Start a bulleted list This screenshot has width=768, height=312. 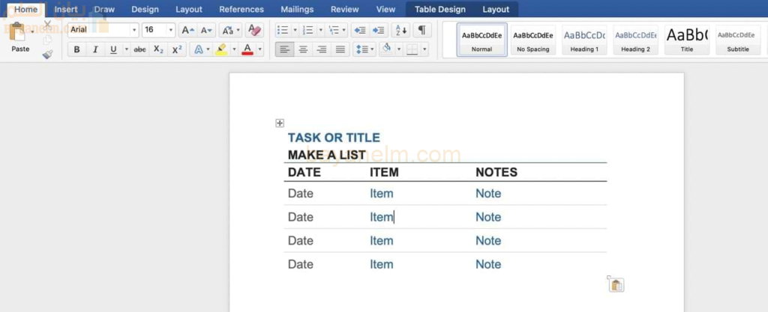click(x=282, y=31)
